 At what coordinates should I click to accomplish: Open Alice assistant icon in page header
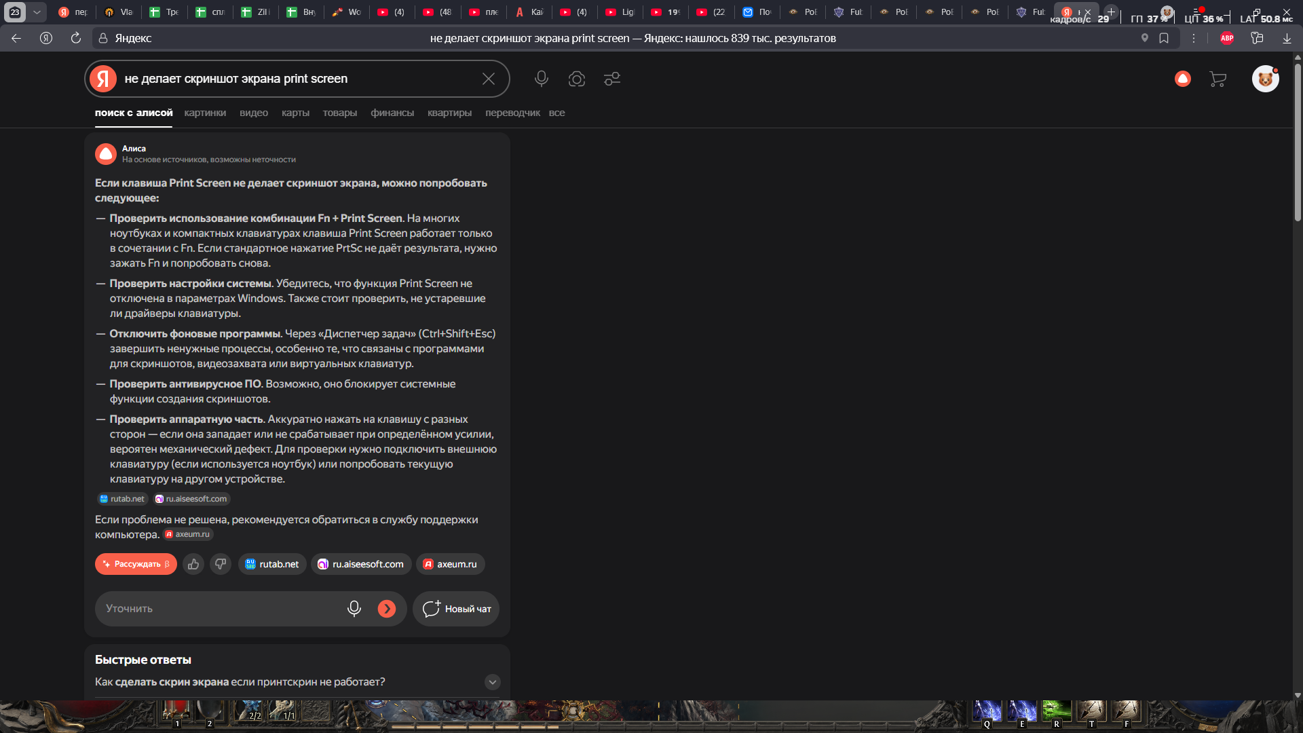click(1183, 79)
